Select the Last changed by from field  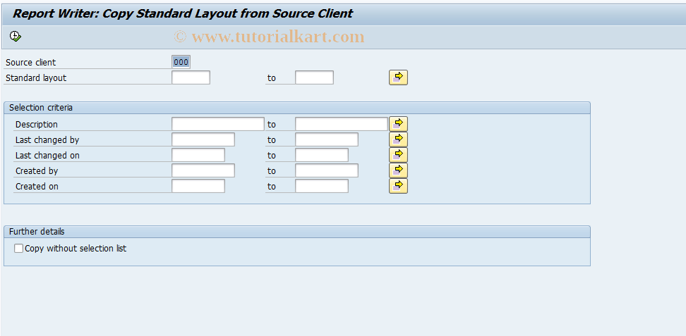click(203, 139)
